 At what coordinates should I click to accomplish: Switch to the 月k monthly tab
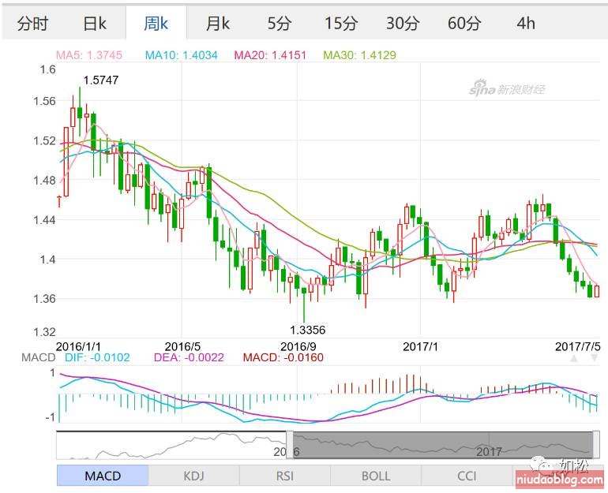218,24
